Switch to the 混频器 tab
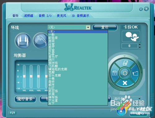This screenshot has height=118, width=155. coord(29,16)
